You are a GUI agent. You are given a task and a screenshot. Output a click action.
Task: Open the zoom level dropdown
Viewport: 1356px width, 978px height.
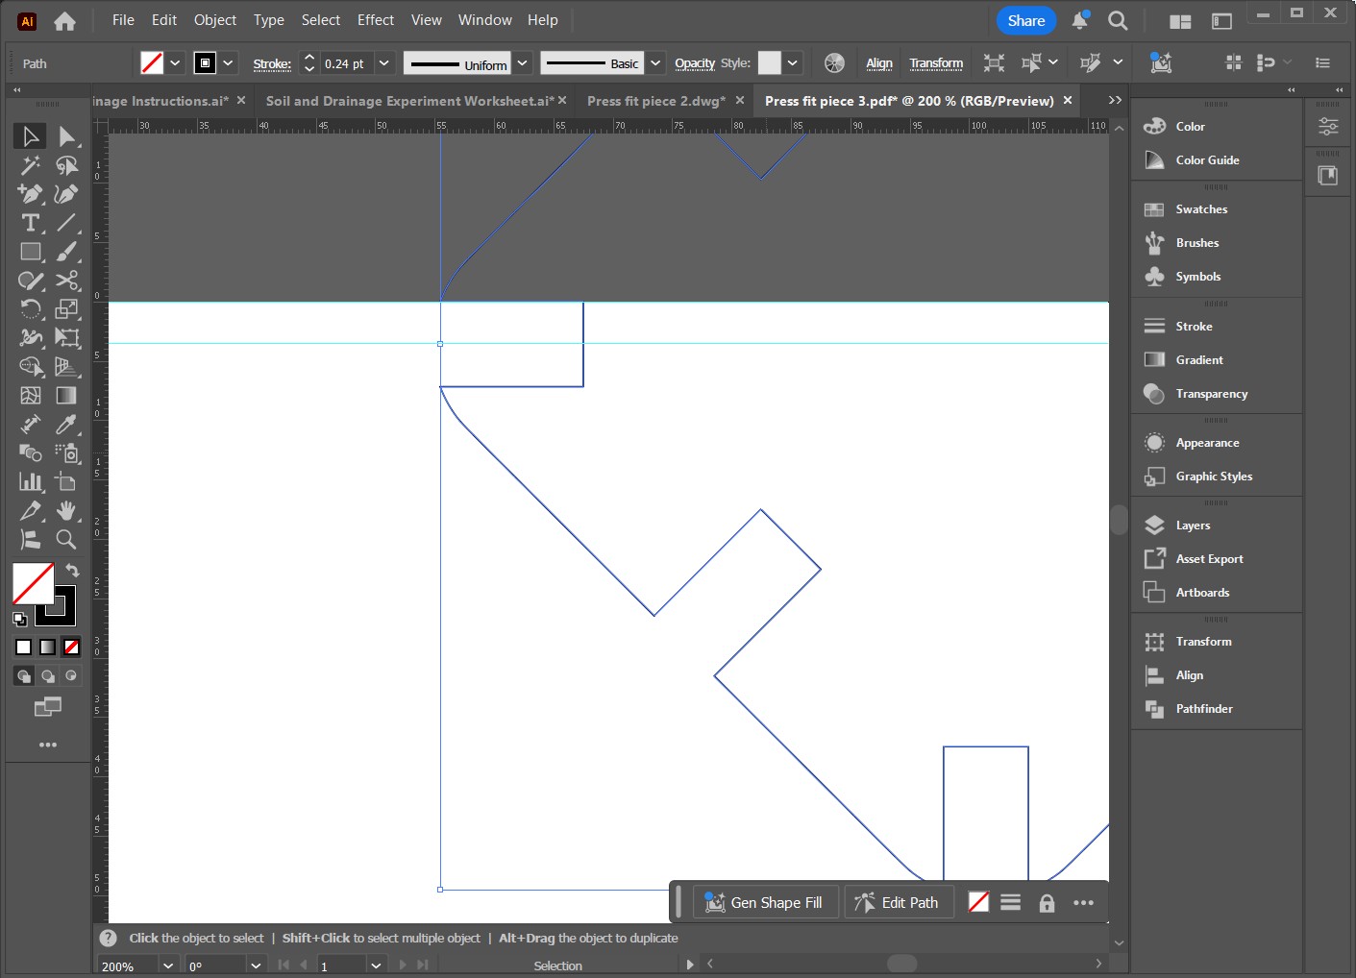pyautogui.click(x=168, y=966)
